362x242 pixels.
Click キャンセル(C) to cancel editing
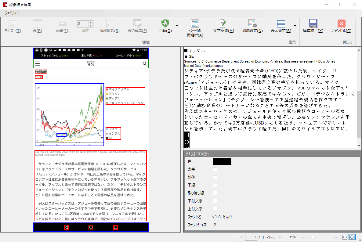341,26
